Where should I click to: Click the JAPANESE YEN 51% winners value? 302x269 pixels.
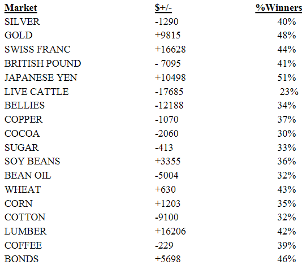[287, 77]
